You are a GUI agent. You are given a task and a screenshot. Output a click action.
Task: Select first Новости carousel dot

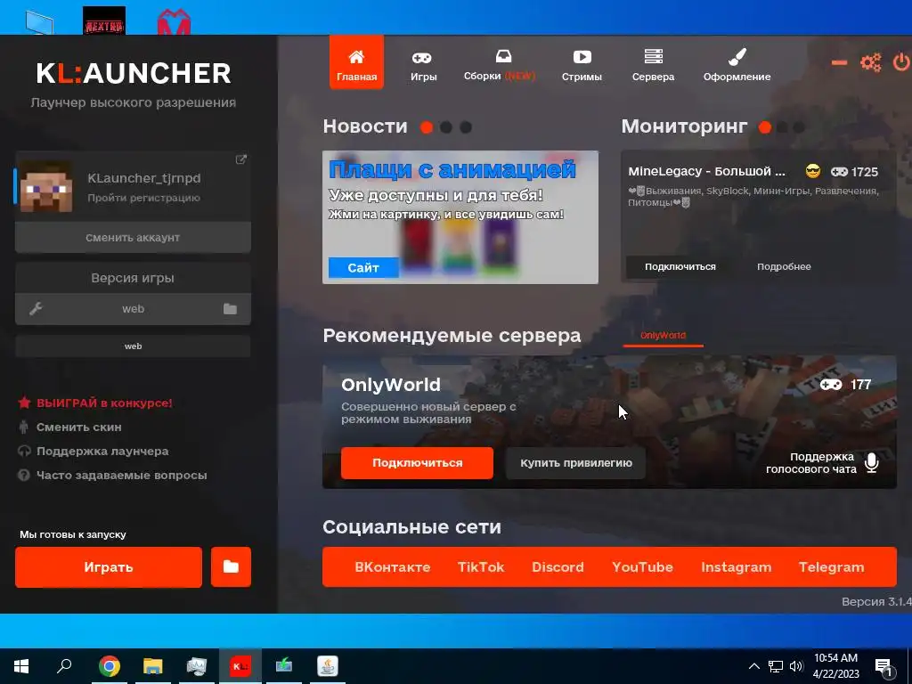point(427,127)
